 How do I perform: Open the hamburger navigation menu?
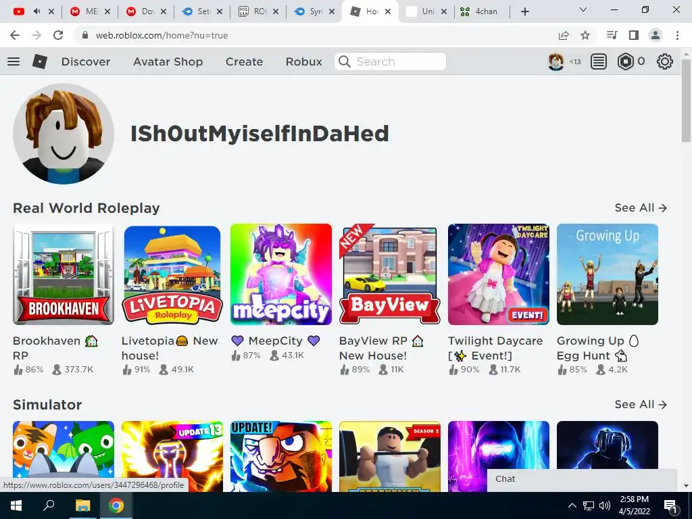coord(14,61)
